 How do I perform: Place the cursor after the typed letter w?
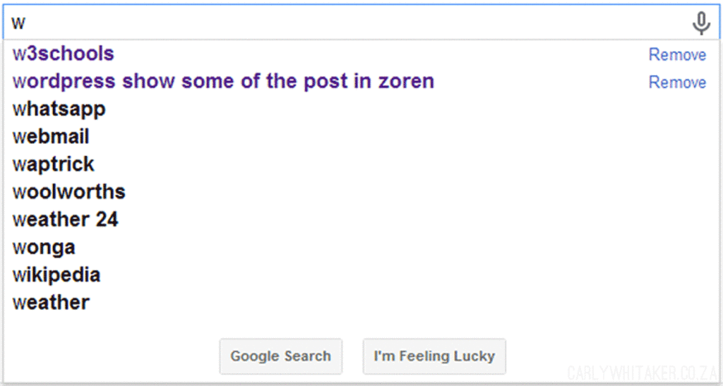pyautogui.click(x=27, y=23)
